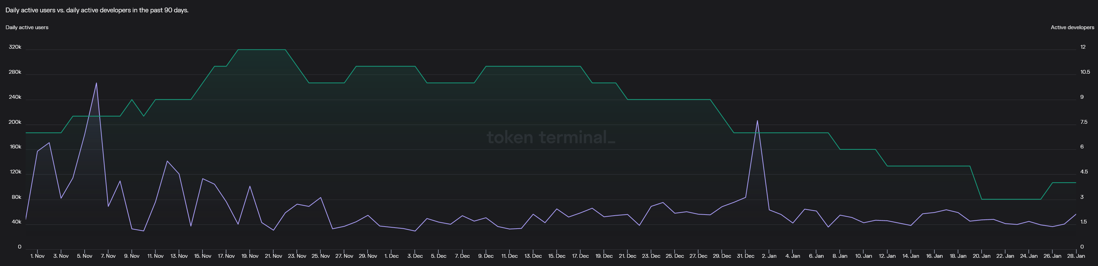Click the "240k" axis value
The width and height of the screenshot is (1098, 266).
pos(15,97)
